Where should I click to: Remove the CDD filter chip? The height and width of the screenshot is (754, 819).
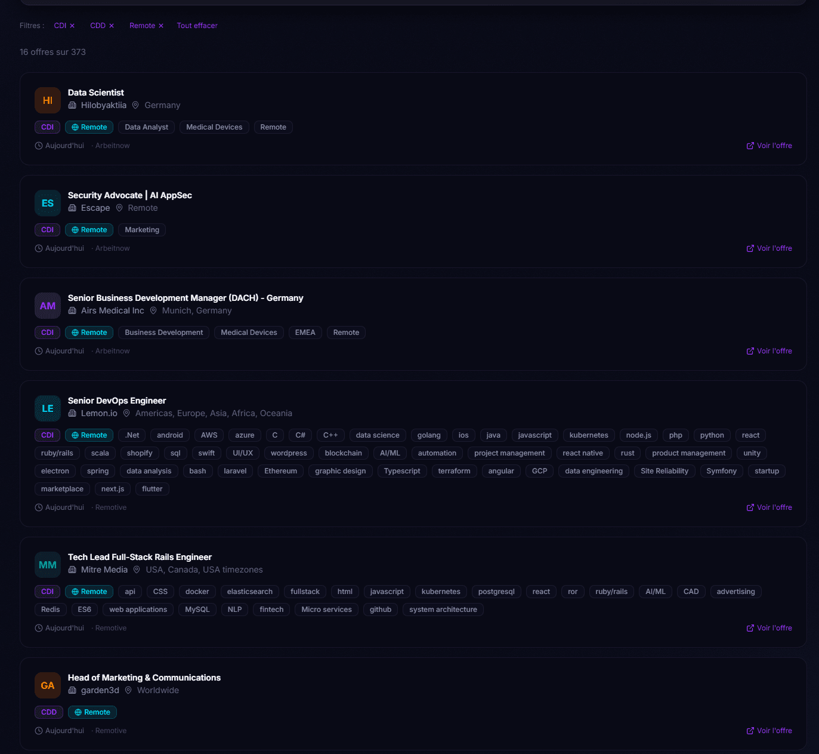pos(102,26)
